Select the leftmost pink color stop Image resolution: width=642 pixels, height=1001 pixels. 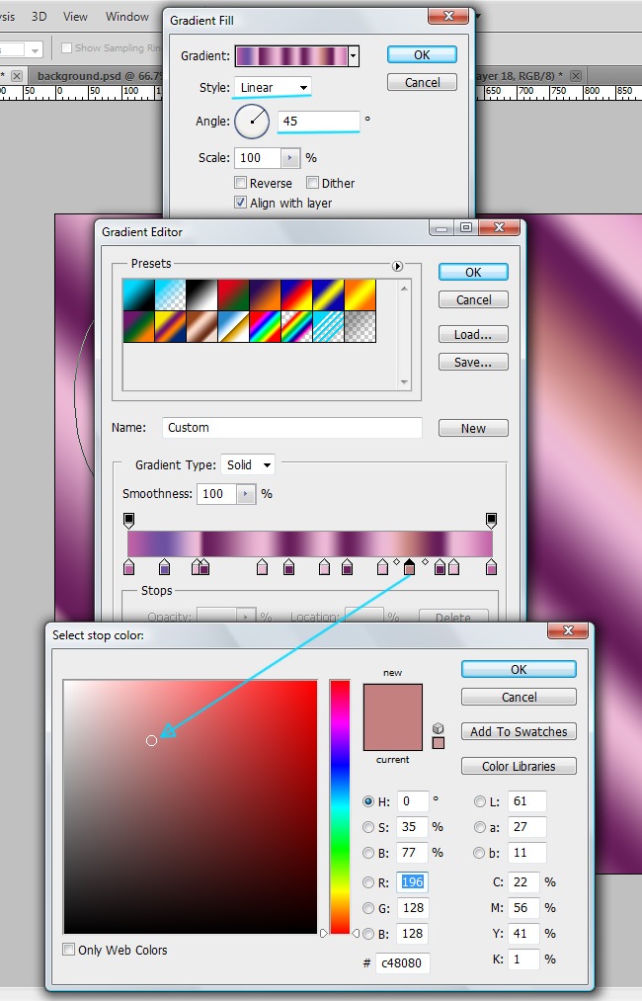click(x=129, y=567)
